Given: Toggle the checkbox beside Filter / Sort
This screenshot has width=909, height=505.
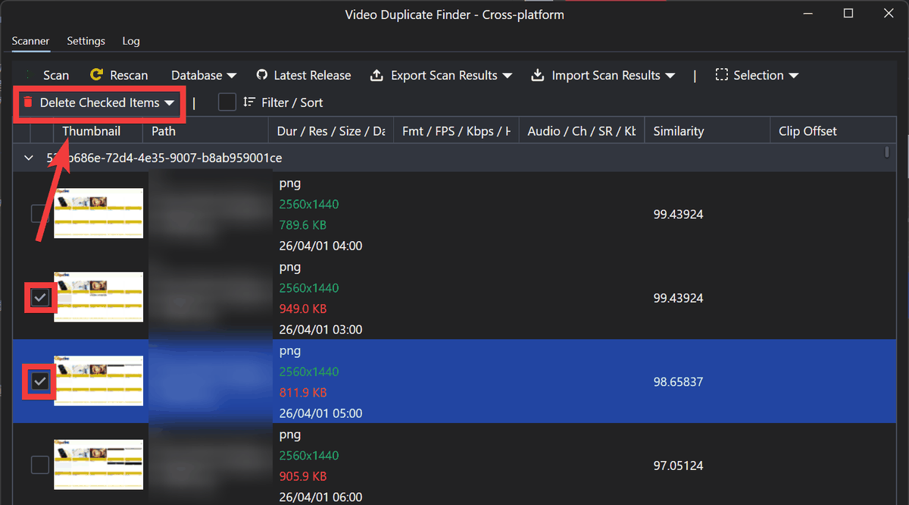Looking at the screenshot, I should 227,102.
